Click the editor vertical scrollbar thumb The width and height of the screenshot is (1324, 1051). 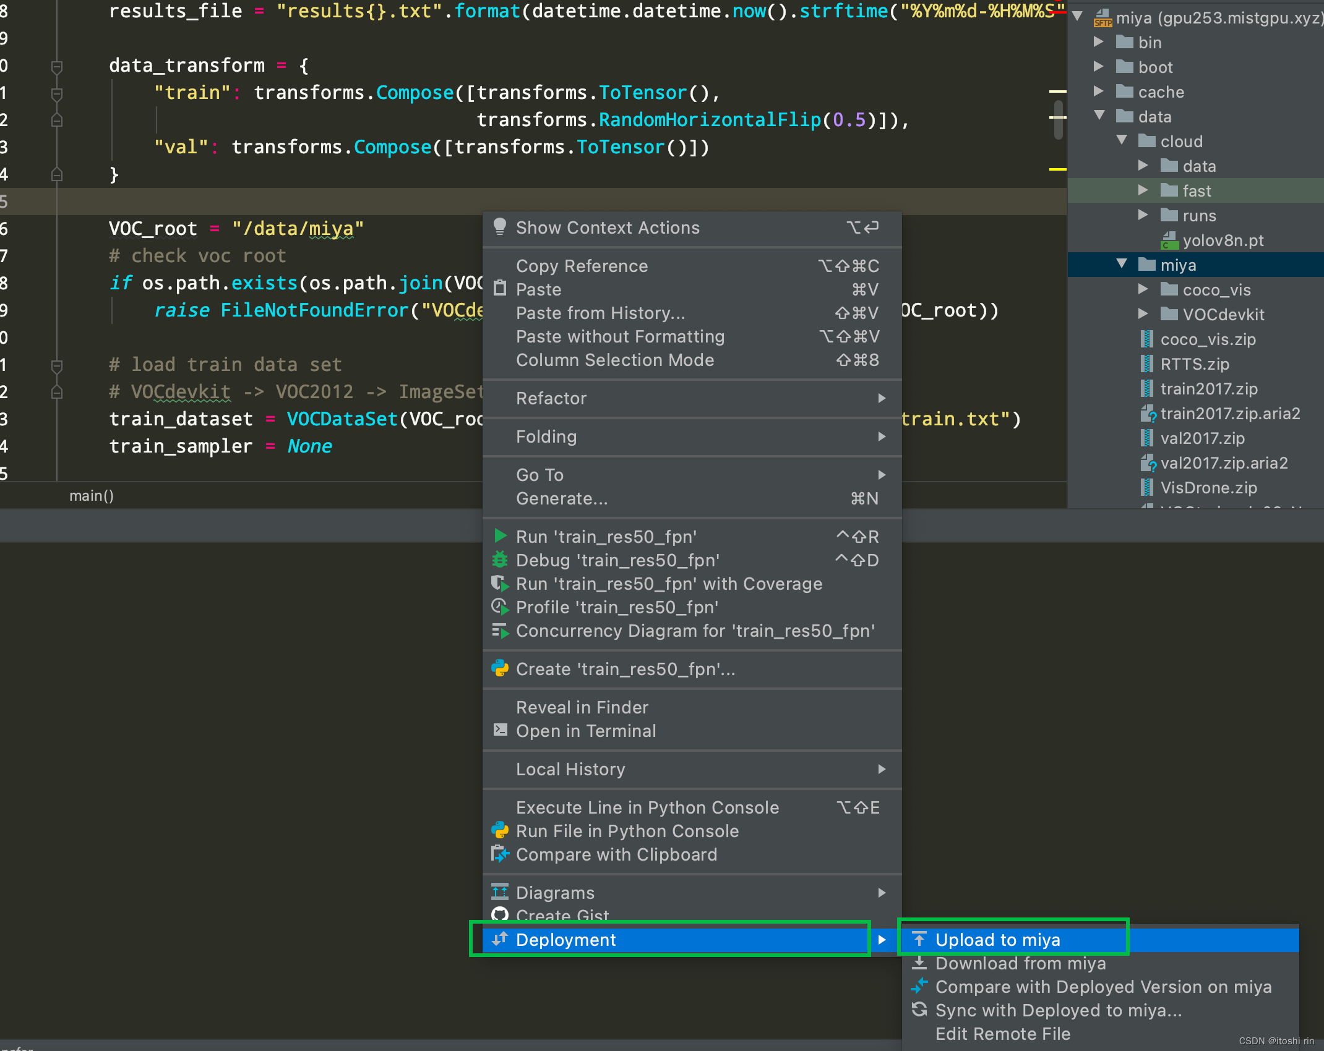1058,120
